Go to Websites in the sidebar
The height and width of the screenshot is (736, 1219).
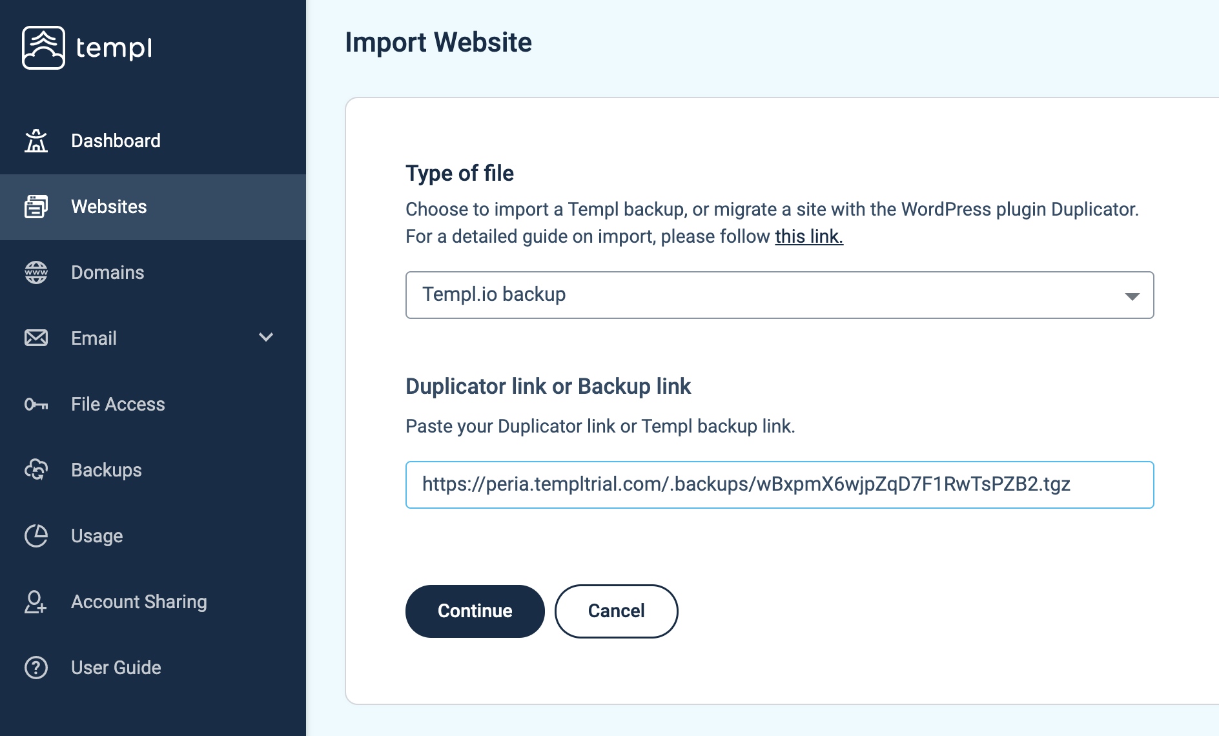pos(153,207)
